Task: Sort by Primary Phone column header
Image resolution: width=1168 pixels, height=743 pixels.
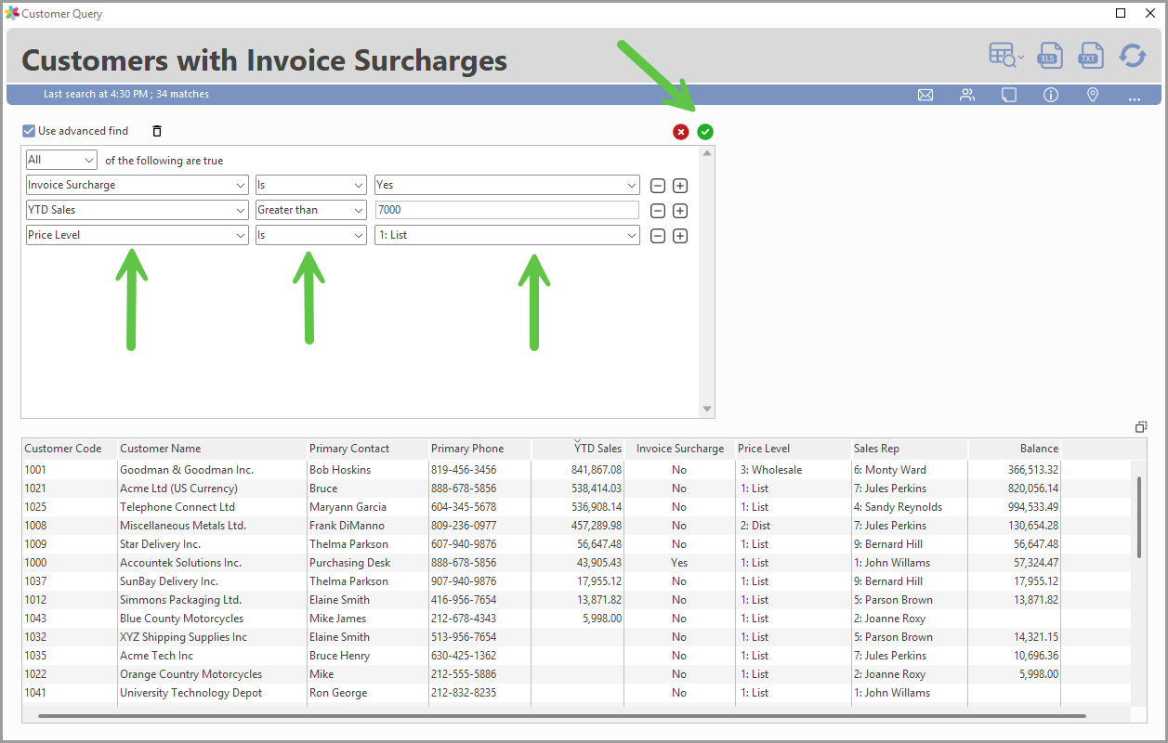Action: click(479, 449)
